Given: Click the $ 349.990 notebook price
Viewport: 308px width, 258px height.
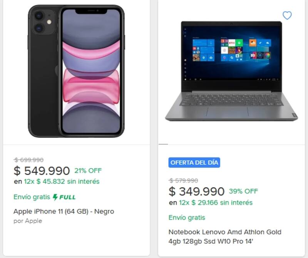Looking at the screenshot, I should click(196, 191).
